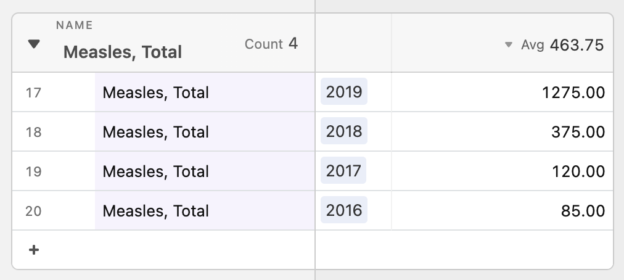Click the 1275.00 value cell
This screenshot has width=624, height=280.
coord(503,92)
